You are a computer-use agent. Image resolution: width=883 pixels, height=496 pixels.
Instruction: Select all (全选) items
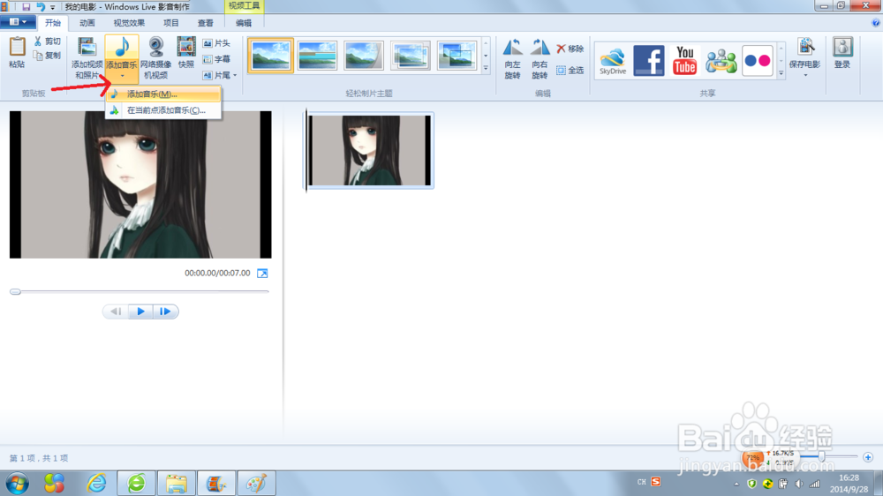coord(570,71)
